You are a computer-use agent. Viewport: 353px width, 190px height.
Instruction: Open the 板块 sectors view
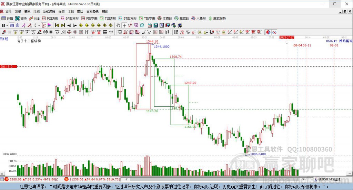click(21, 19)
